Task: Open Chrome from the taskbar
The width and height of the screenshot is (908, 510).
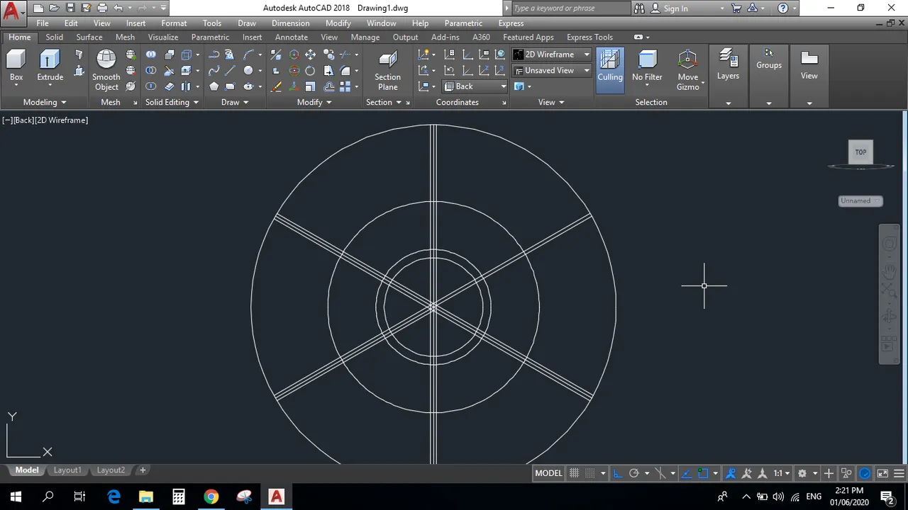Action: [211, 496]
